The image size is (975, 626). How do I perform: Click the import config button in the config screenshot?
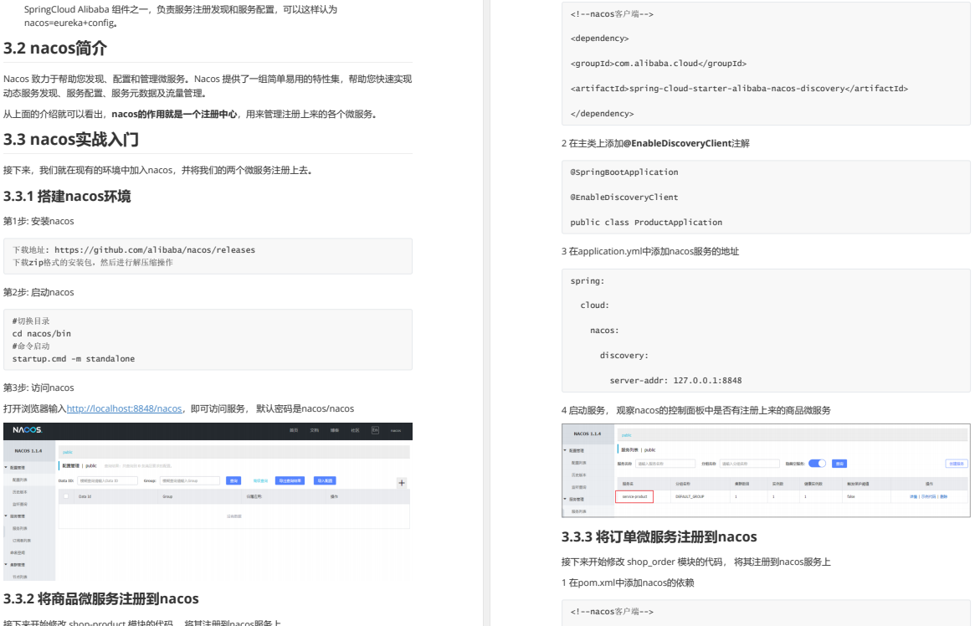pos(325,480)
